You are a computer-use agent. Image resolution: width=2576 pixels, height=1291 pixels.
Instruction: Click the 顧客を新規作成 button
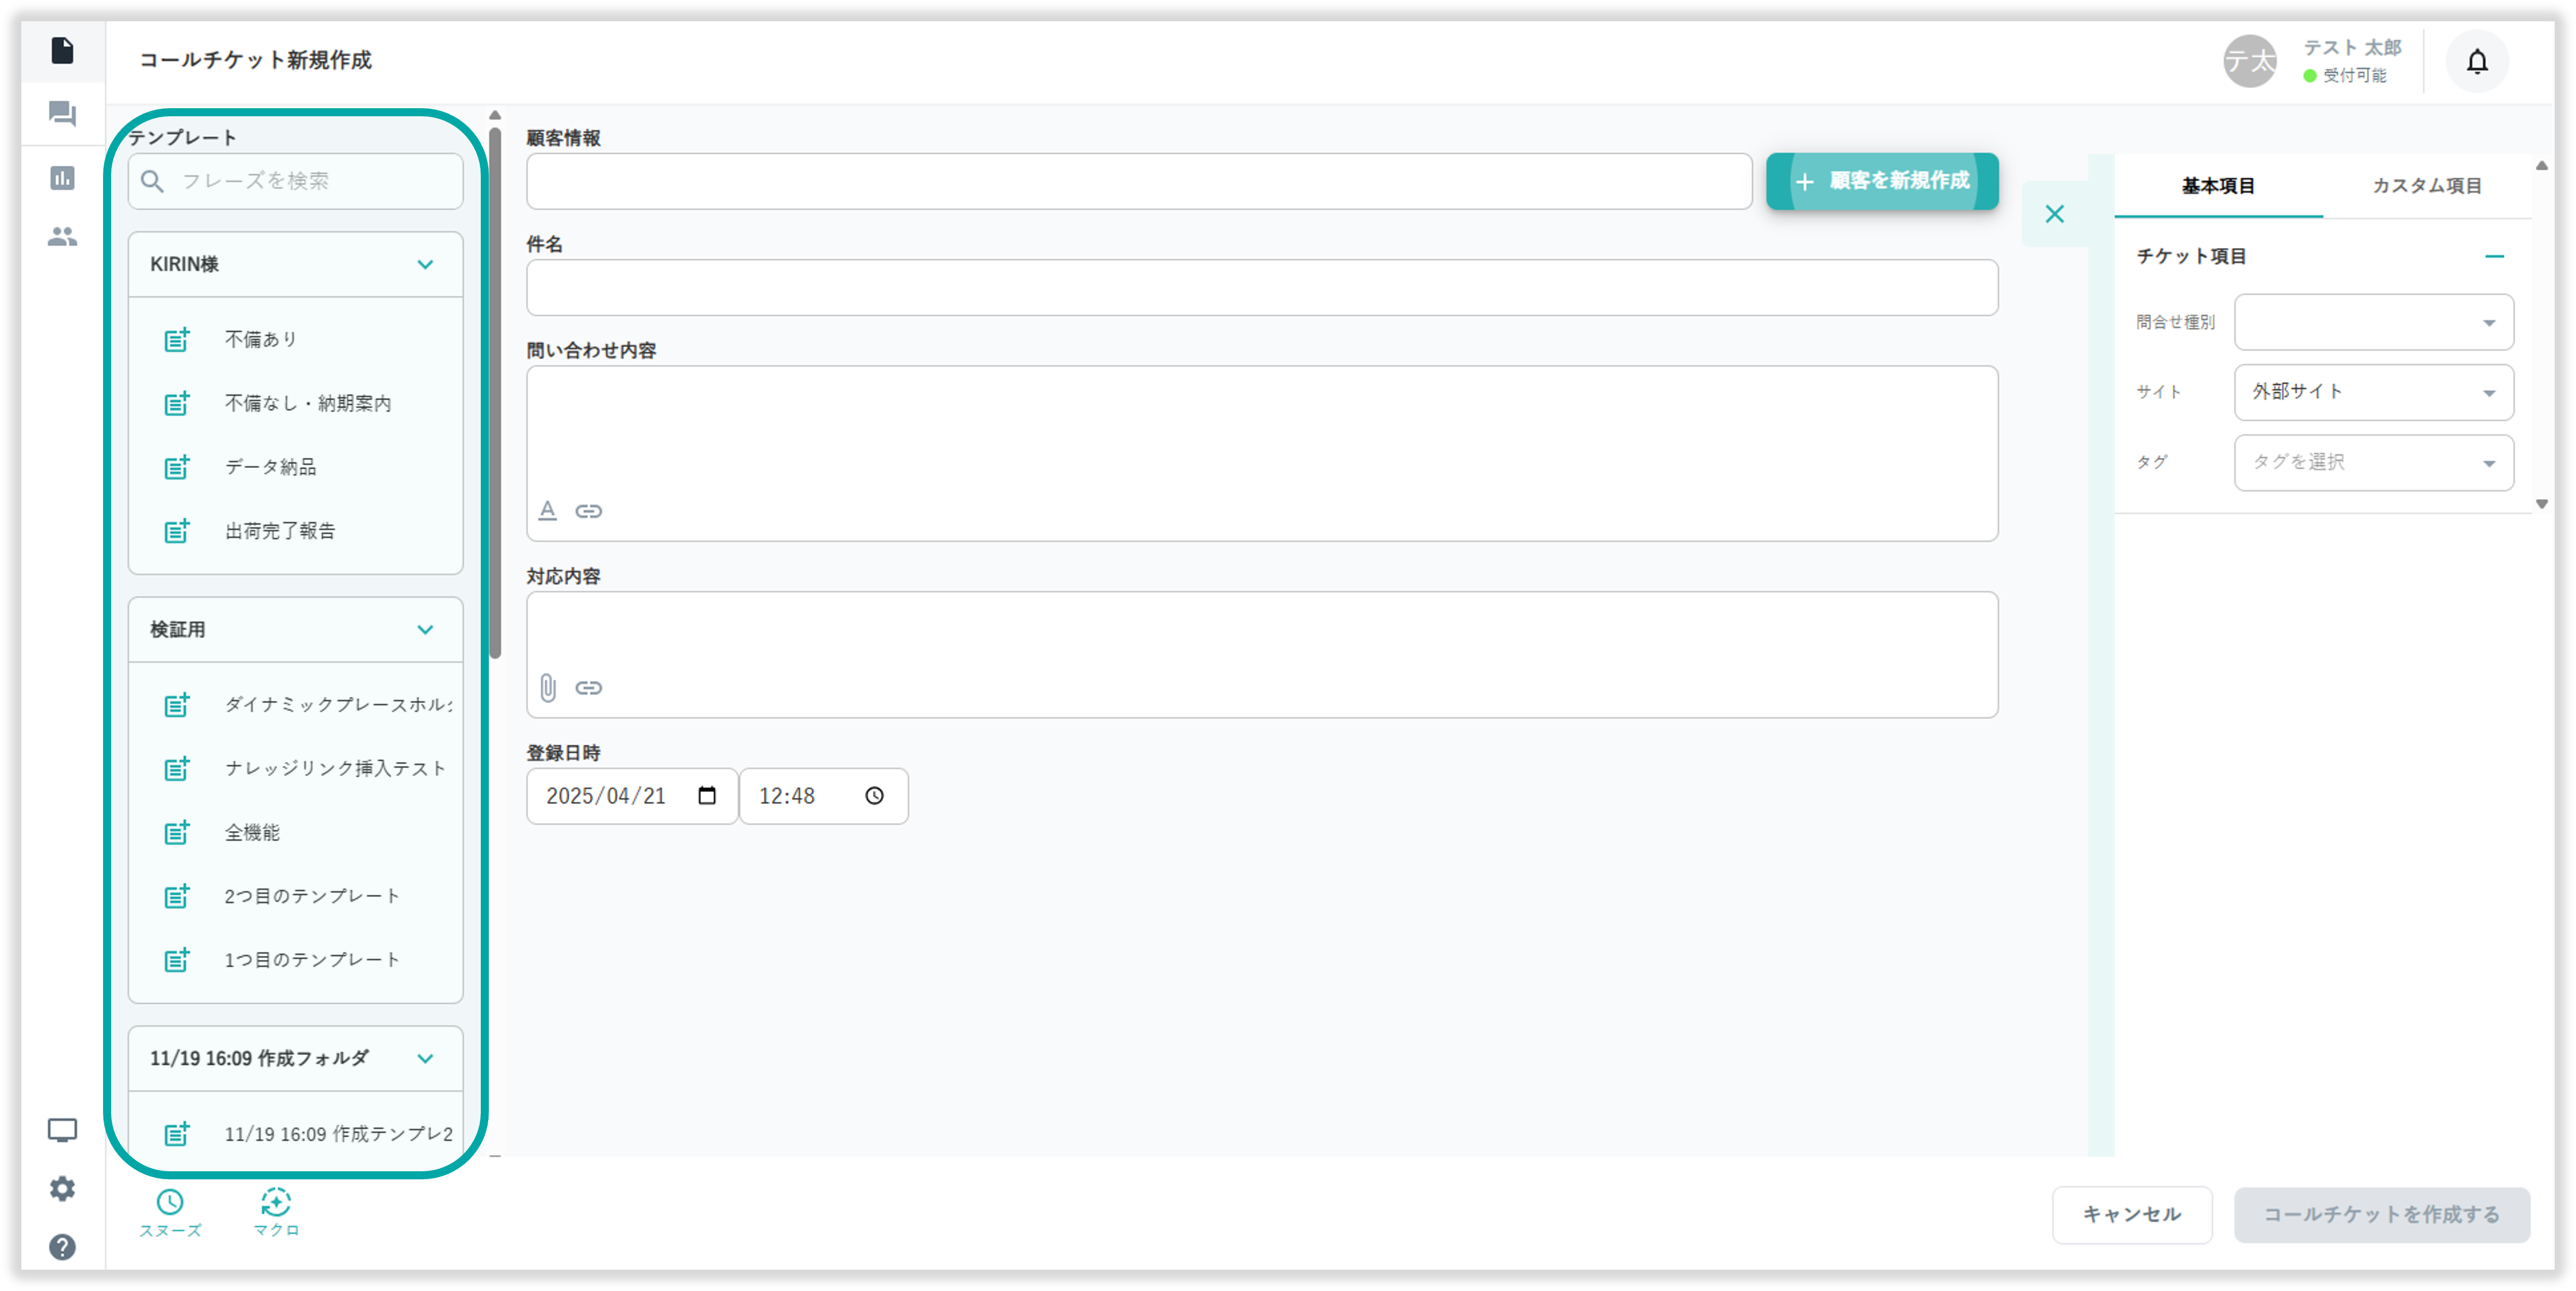click(x=1882, y=181)
